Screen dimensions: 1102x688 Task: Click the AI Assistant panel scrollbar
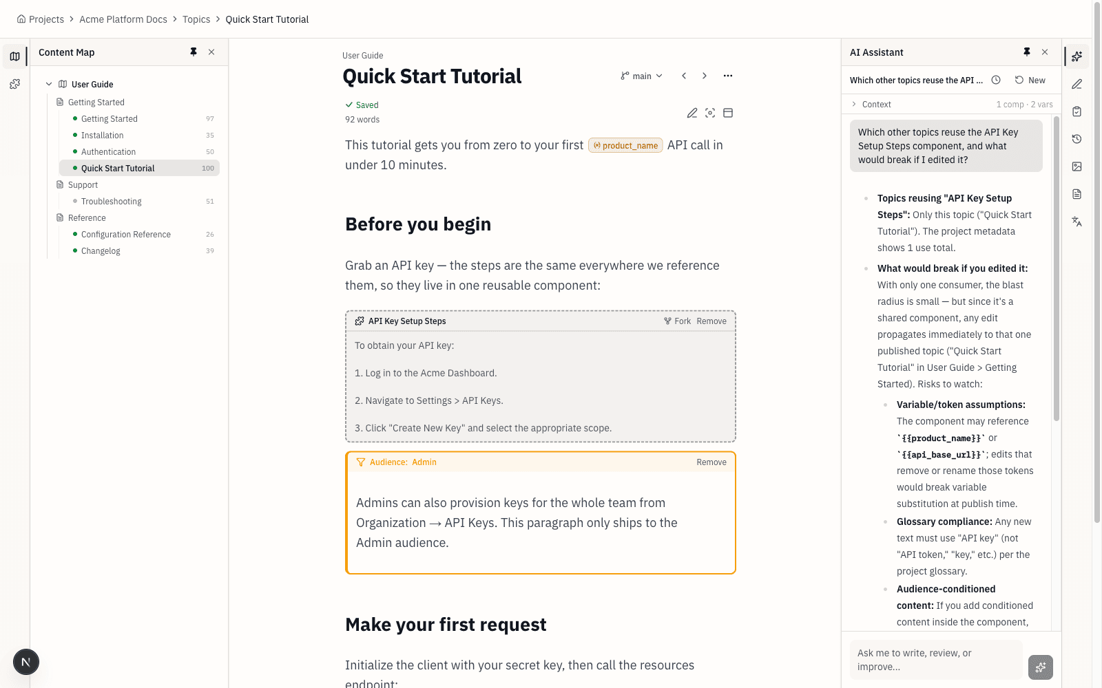coord(1057,268)
